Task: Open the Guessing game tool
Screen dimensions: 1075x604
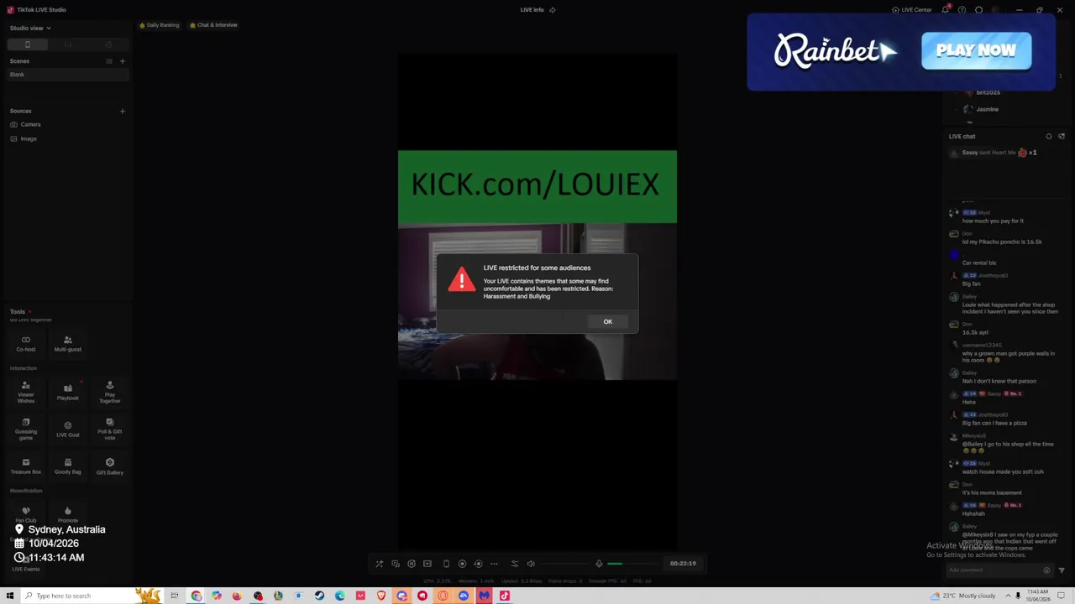Action: coord(26,429)
